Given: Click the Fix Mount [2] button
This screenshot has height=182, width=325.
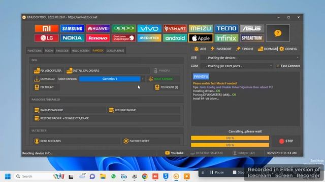Looking at the screenshot, I should pyautogui.click(x=167, y=87).
